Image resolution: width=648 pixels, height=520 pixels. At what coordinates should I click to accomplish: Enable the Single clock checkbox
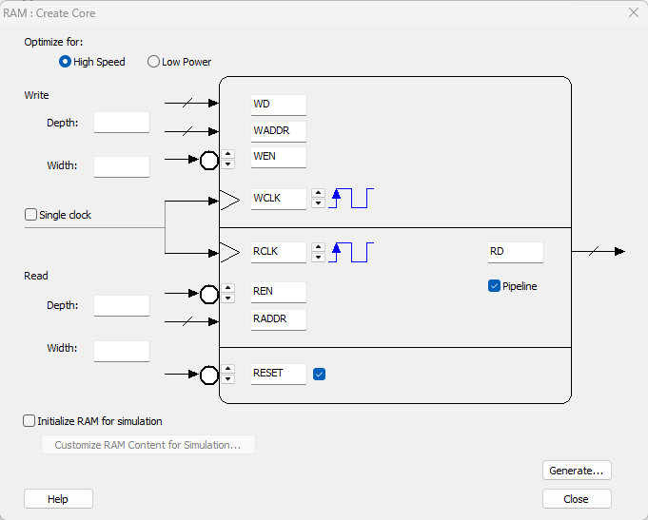tap(31, 215)
